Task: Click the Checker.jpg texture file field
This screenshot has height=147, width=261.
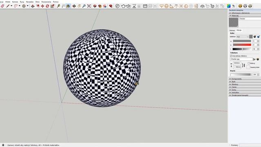Action: [241, 59]
